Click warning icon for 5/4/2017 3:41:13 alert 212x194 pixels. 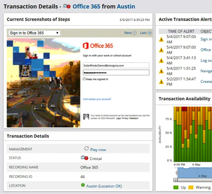click(x=161, y=61)
